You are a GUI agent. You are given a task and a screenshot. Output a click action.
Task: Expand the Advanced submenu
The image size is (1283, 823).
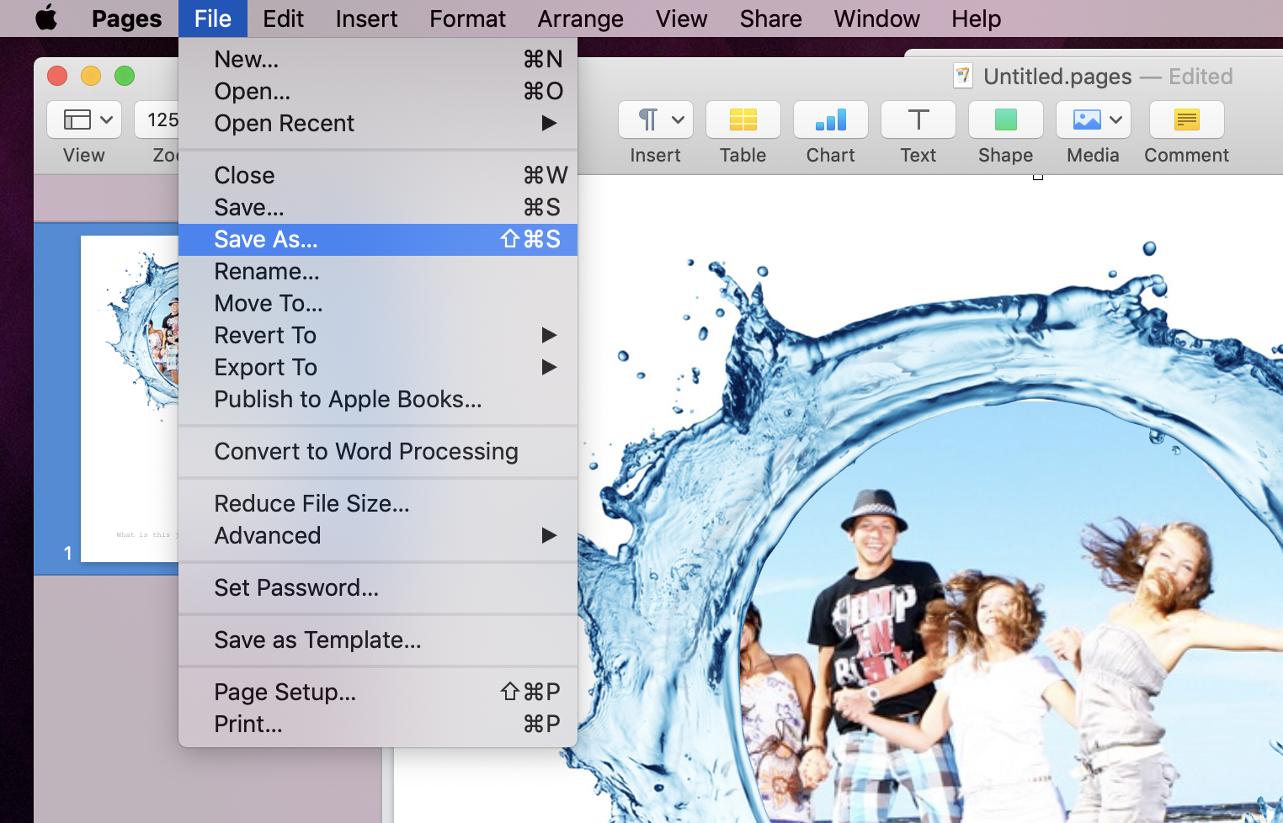click(378, 535)
